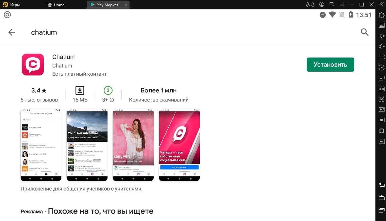Switch to the Home tab
The image size is (386, 221).
[x=56, y=5]
